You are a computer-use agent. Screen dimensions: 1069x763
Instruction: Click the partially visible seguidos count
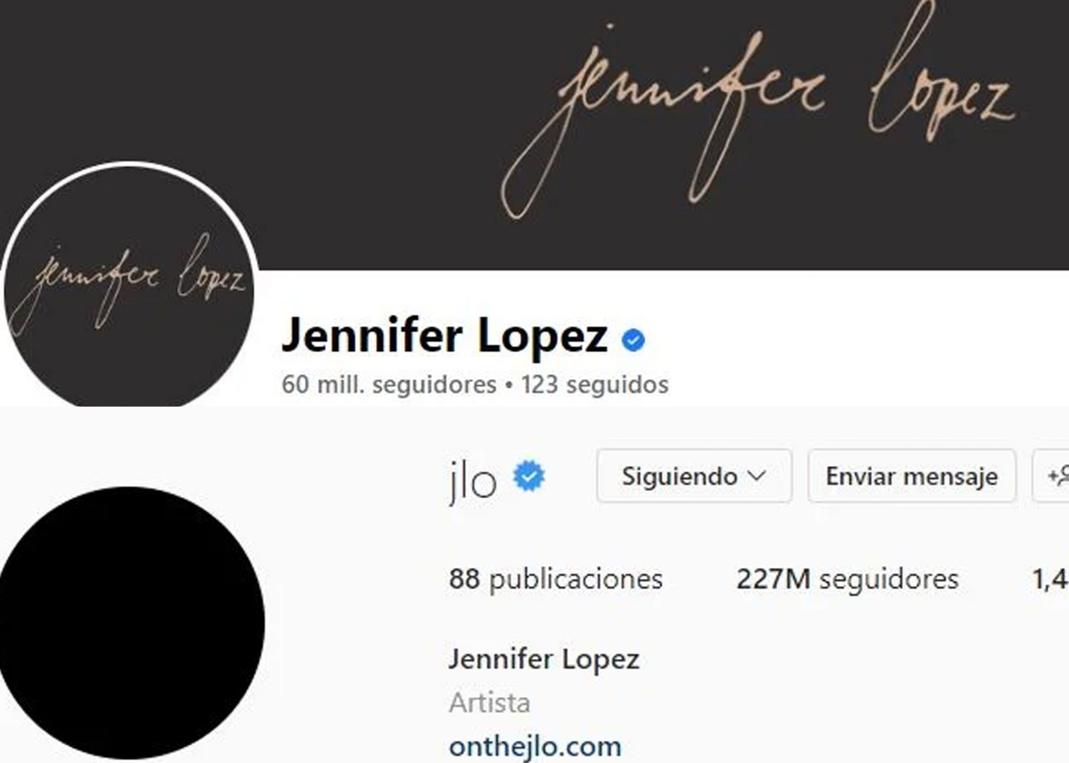1050,579
